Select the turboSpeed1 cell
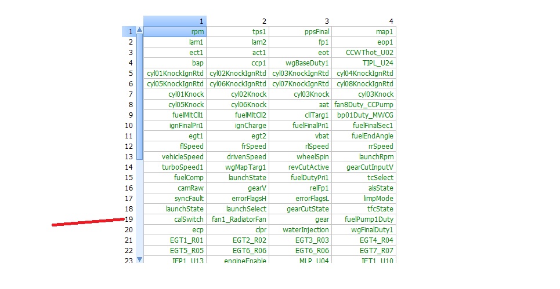Screen dimensions: 560x289 pos(175,167)
